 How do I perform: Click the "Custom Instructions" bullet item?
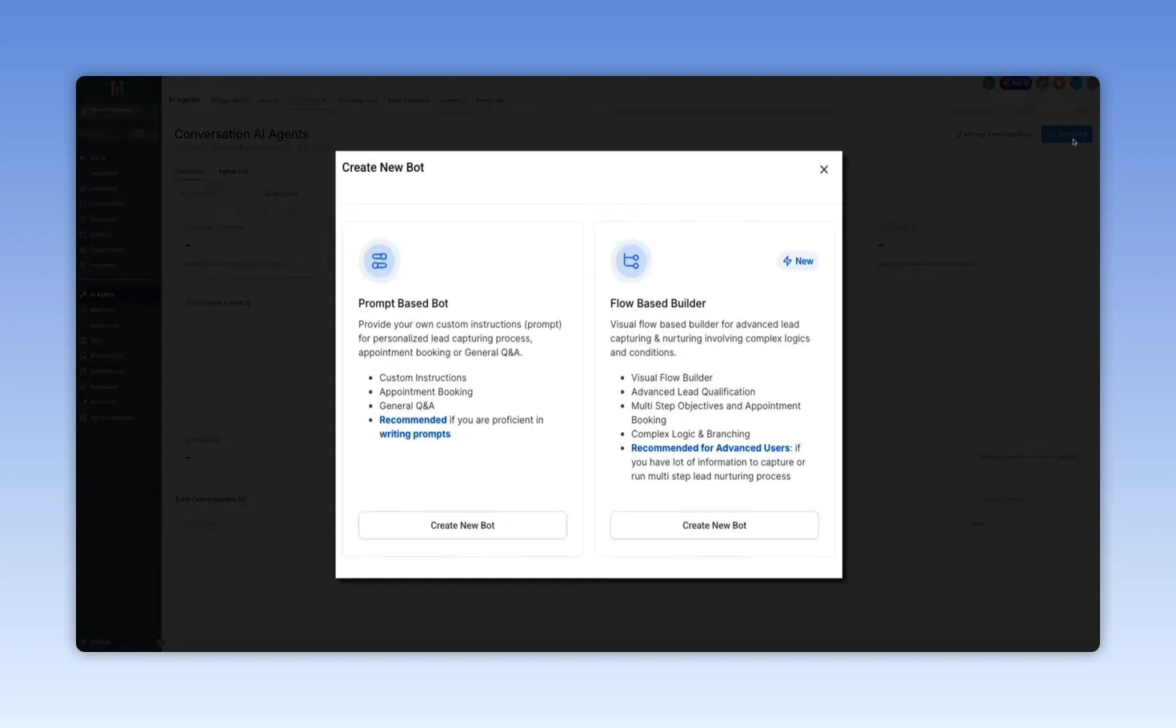coord(422,378)
